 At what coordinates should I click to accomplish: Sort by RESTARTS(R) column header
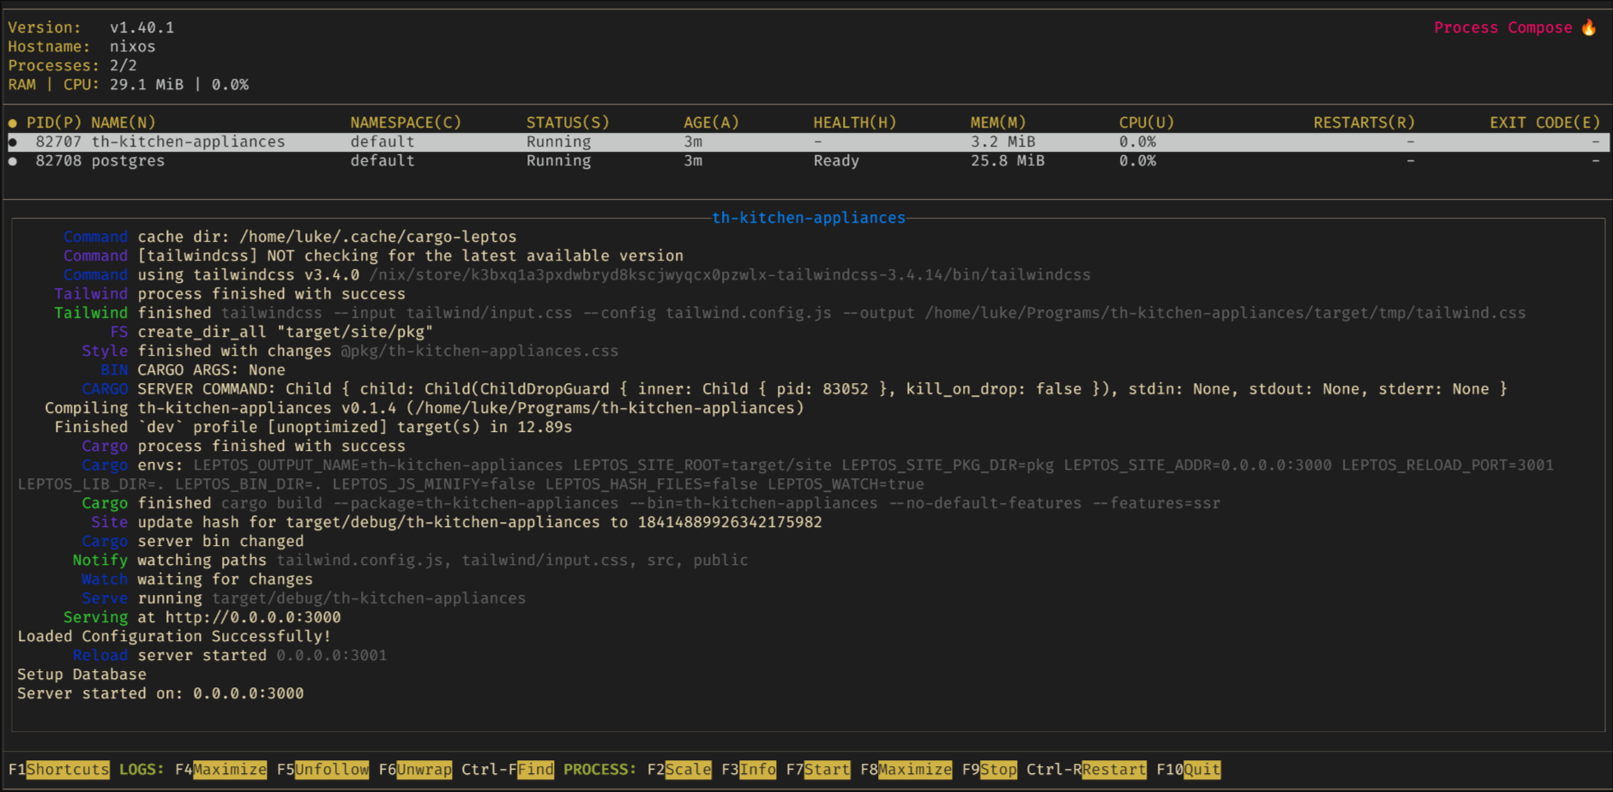pyautogui.click(x=1364, y=123)
